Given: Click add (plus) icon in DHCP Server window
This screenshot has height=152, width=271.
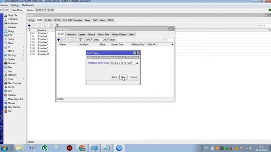Looking at the screenshot, I should pos(58,40).
